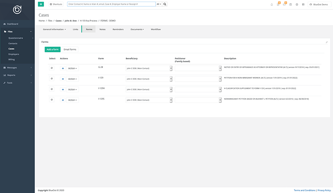The width and height of the screenshot is (333, 193).
Task: Open the documents icon with orange badge
Action: 278,4
